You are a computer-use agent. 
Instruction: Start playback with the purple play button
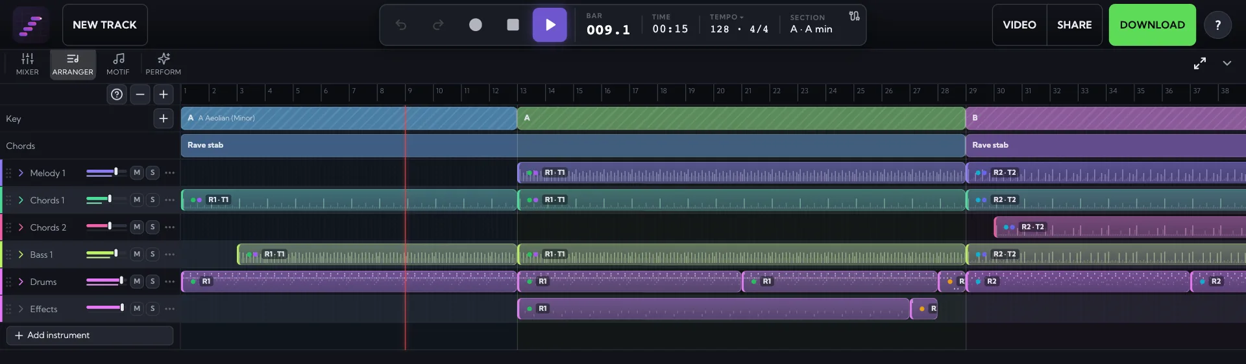(550, 25)
